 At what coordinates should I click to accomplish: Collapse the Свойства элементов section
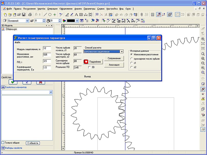[x=3, y=87]
